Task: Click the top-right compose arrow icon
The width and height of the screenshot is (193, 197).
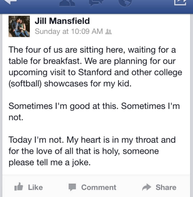Action: click(x=180, y=3)
